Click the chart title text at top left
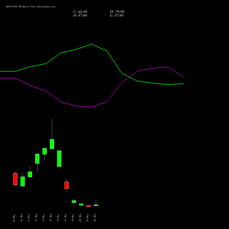This screenshot has height=229, width=229. pyautogui.click(x=30, y=7)
